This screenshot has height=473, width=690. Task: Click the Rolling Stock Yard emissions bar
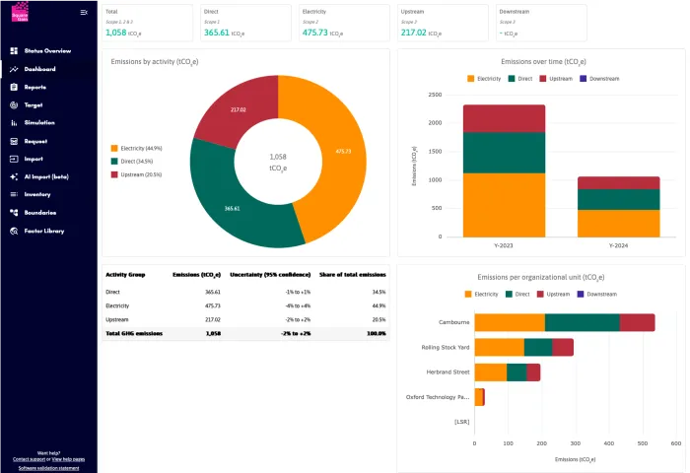(x=523, y=347)
